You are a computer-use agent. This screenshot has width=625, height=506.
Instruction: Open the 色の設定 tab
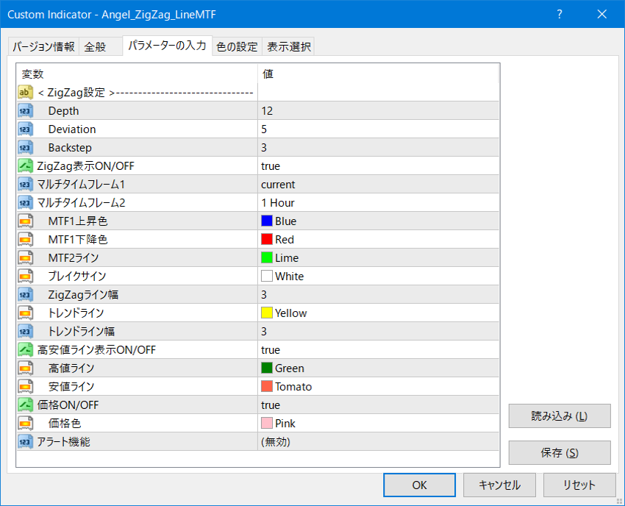238,46
